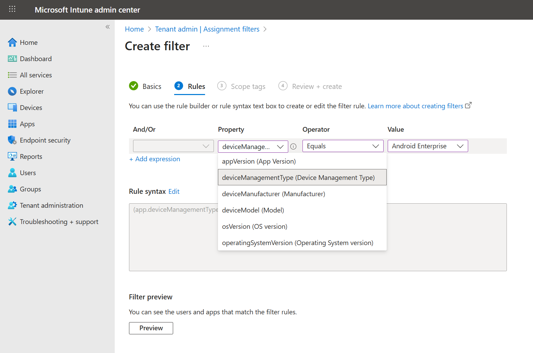Image resolution: width=533 pixels, height=353 pixels.
Task: Click the Tenant administration gear icon
Action: pyautogui.click(x=12, y=205)
